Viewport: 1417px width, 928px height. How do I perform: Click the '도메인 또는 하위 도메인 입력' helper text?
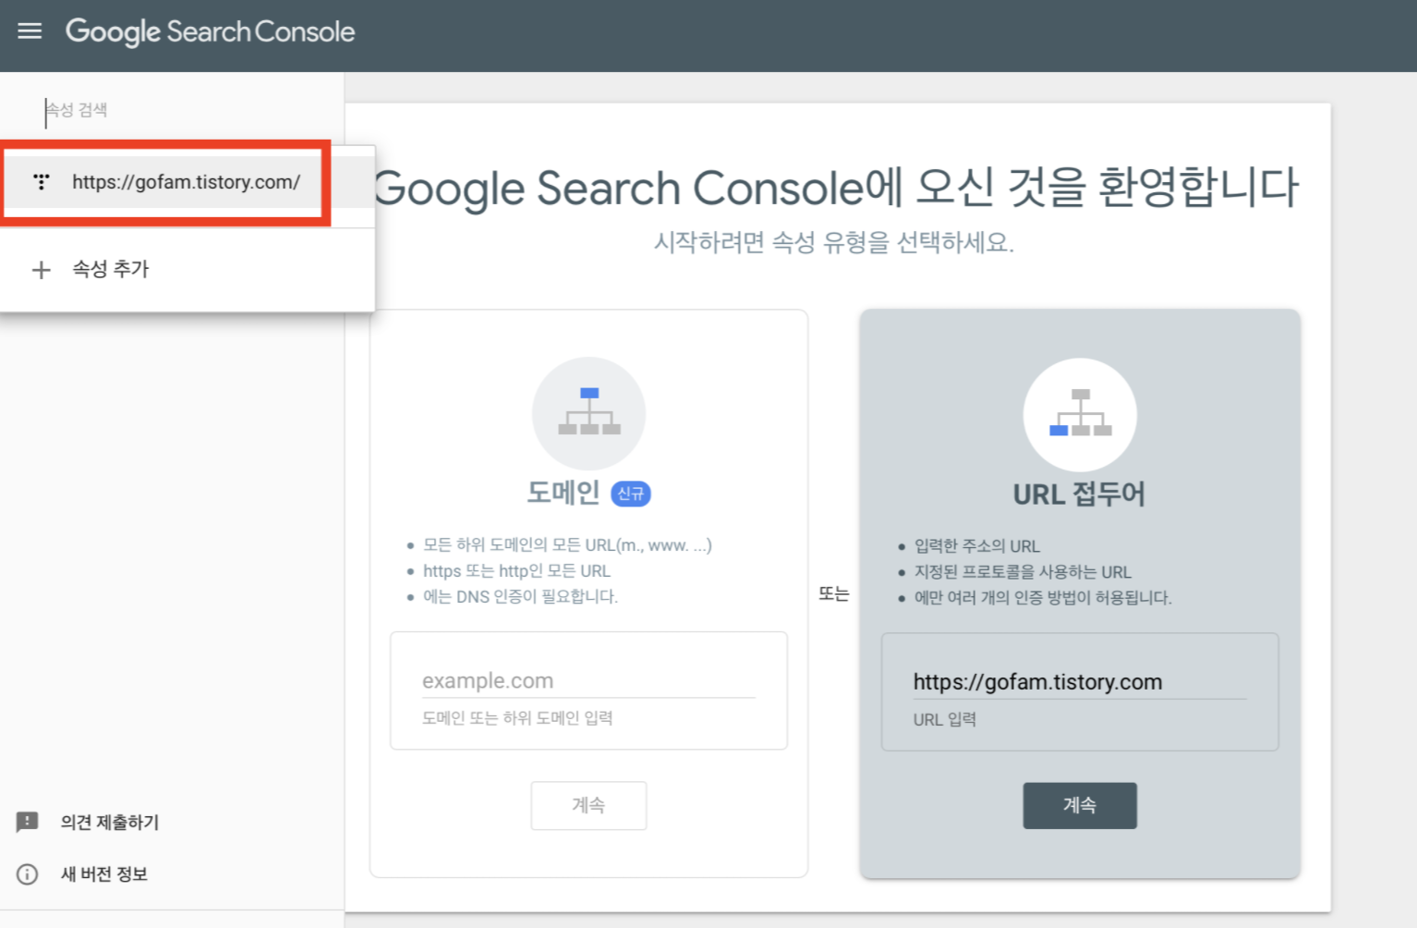[517, 718]
